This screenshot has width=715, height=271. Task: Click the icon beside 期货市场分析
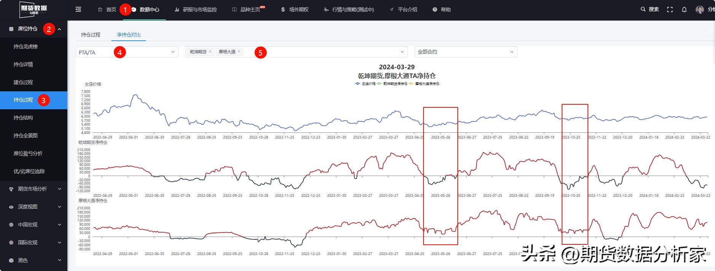pos(11,189)
